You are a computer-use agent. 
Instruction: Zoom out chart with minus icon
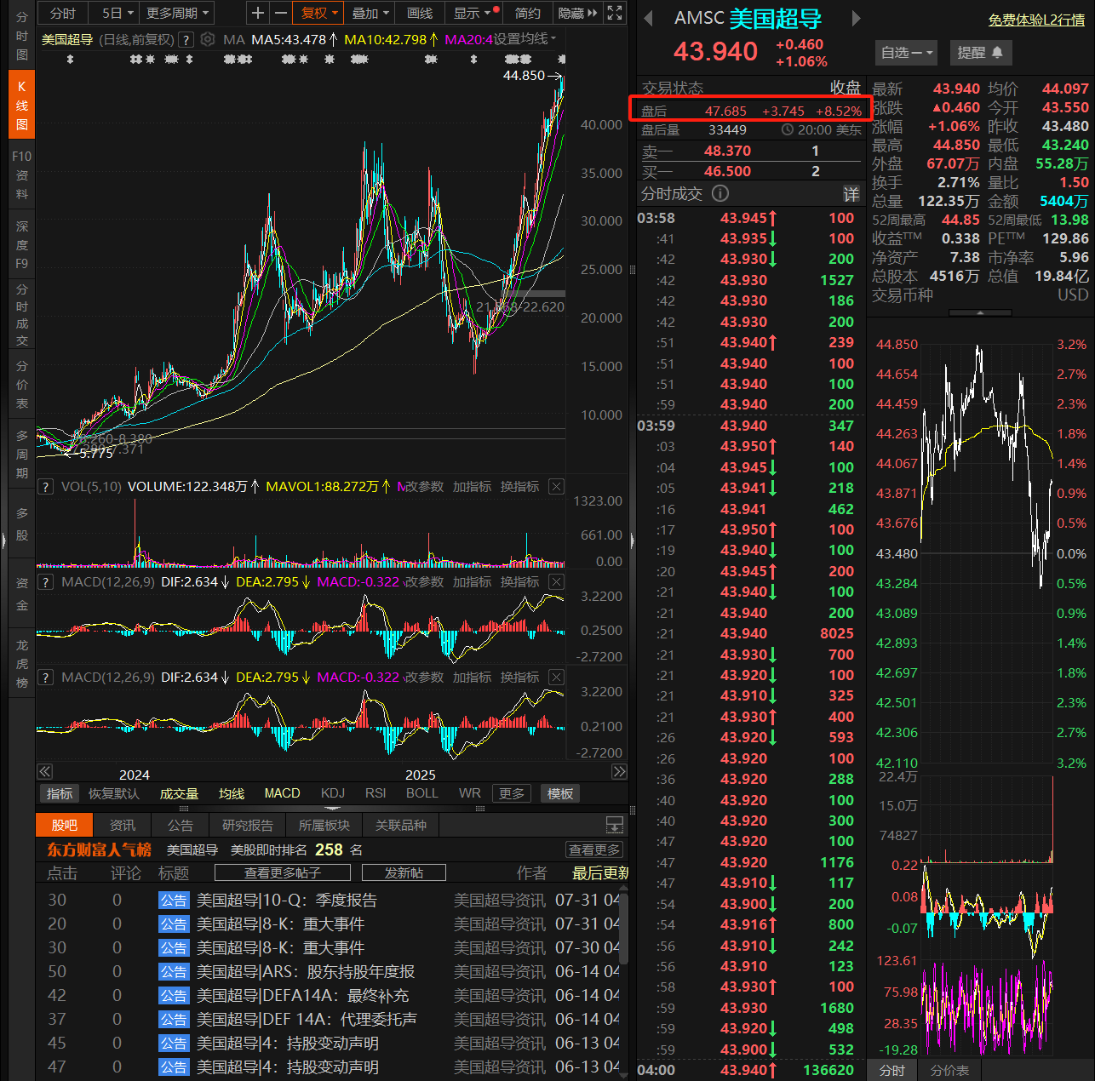click(281, 13)
